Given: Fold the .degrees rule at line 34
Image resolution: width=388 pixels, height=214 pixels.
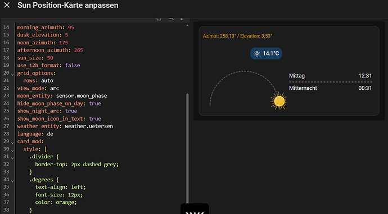Looking at the screenshot, I should pyautogui.click(x=12, y=181).
